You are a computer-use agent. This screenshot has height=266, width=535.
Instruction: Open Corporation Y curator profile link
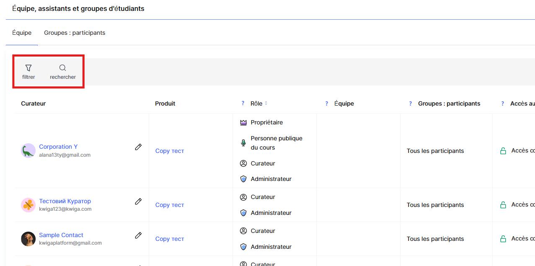coord(58,147)
